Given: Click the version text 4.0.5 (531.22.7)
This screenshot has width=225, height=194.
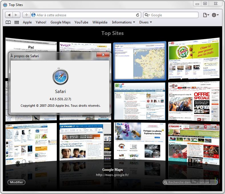Looking at the screenshot, I should click(x=60, y=99).
